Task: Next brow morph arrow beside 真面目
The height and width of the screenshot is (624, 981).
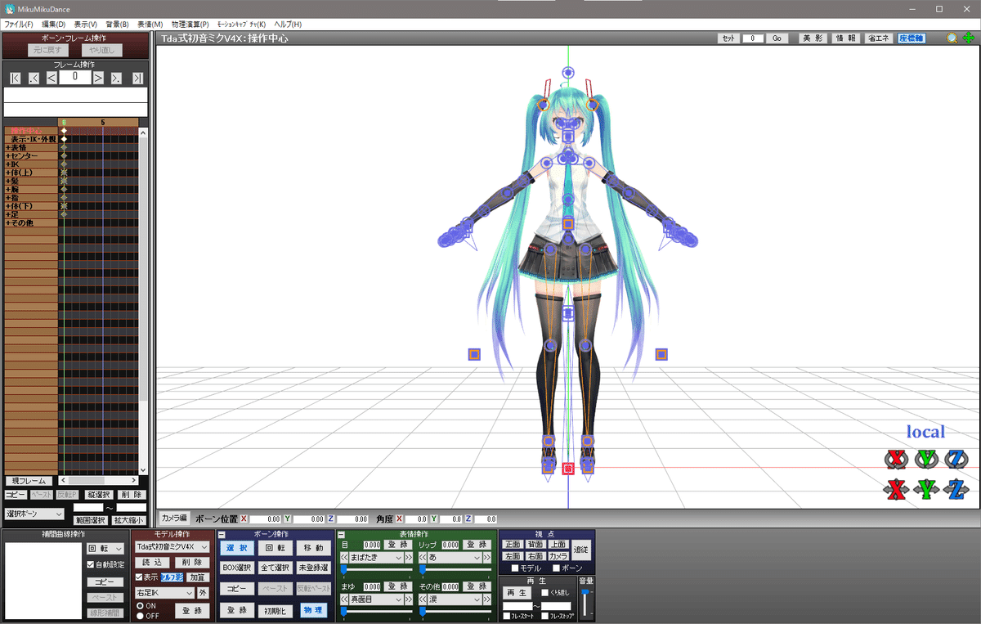Action: click(x=409, y=599)
